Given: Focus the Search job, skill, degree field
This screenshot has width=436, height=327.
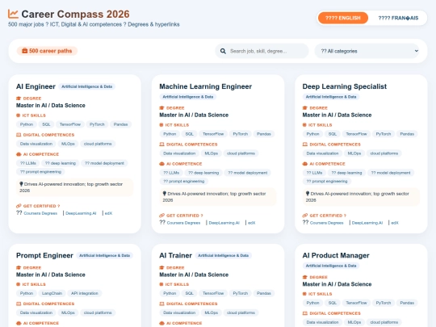Looking at the screenshot, I should [x=262, y=51].
